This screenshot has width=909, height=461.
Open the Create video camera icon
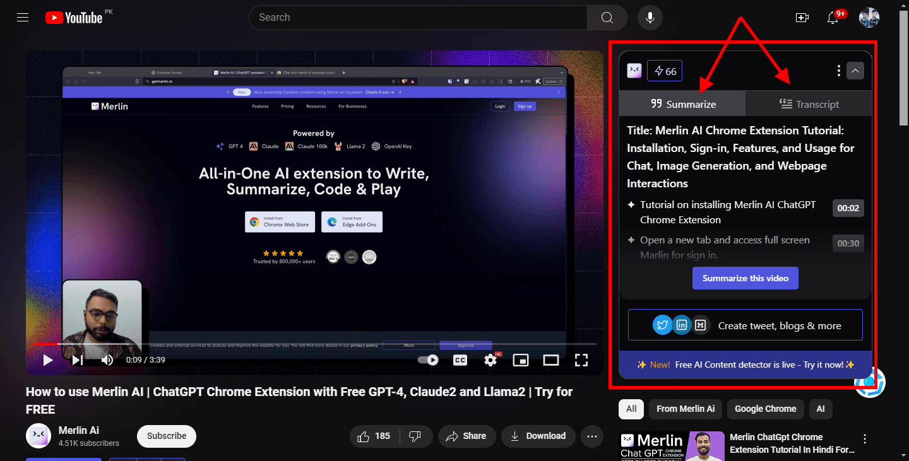tap(802, 18)
